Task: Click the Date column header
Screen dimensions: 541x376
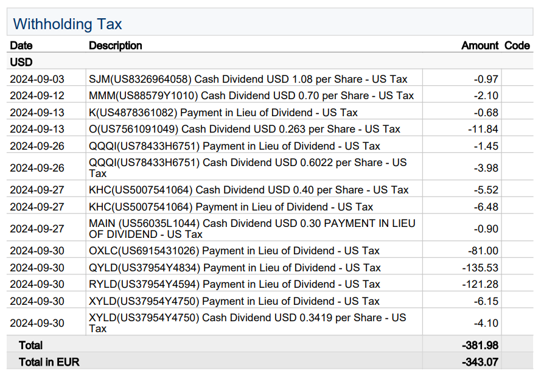Action: (21, 46)
